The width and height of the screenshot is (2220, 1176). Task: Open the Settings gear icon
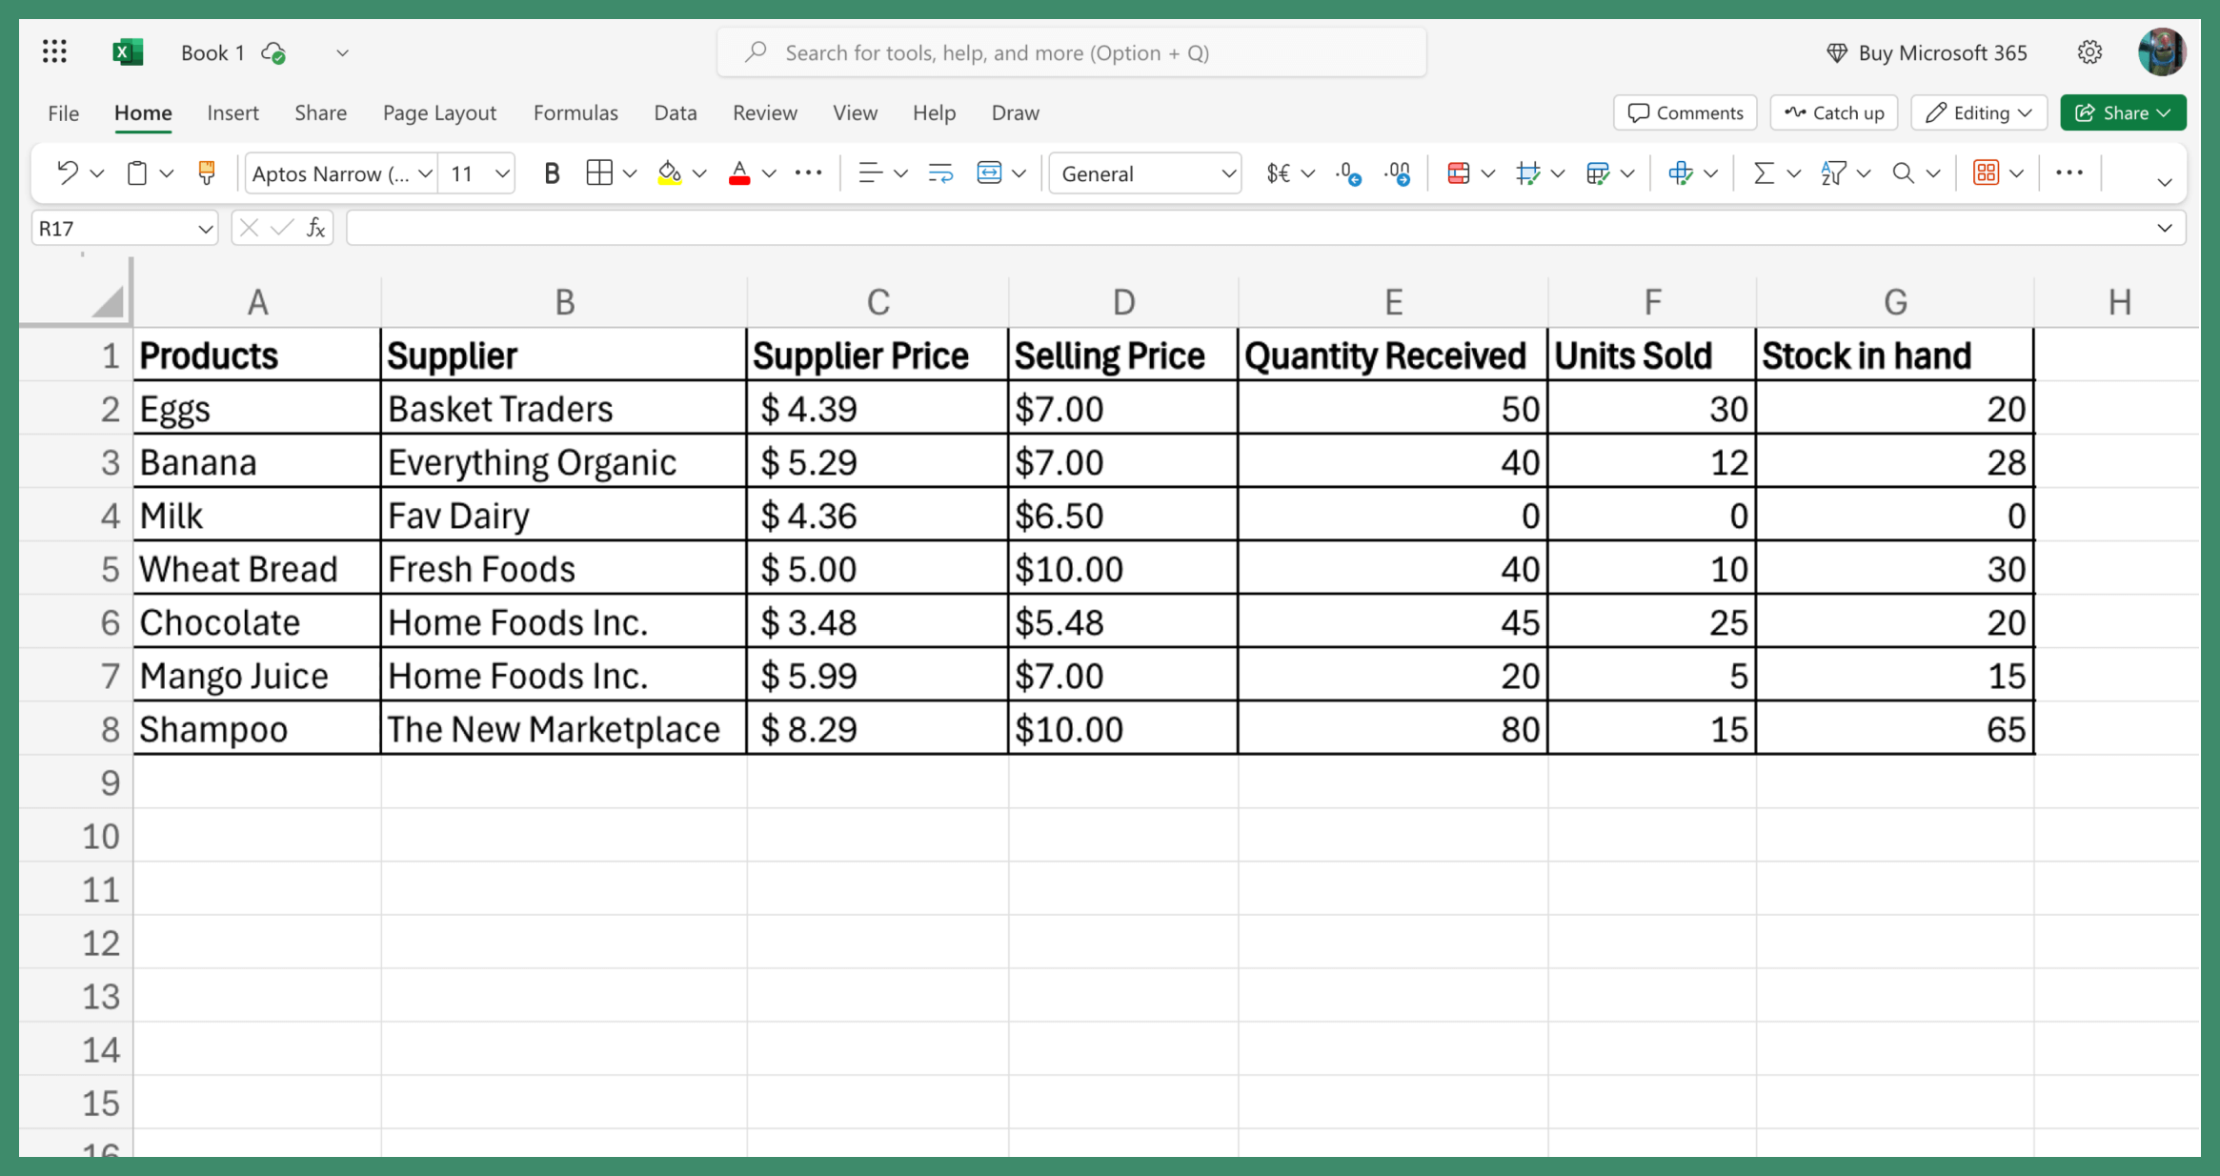pos(2089,52)
